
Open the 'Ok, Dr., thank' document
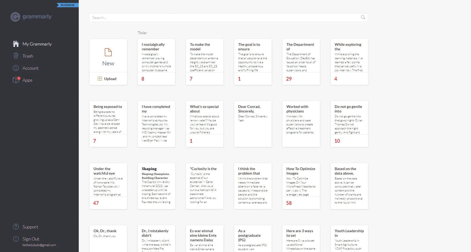point(108,239)
